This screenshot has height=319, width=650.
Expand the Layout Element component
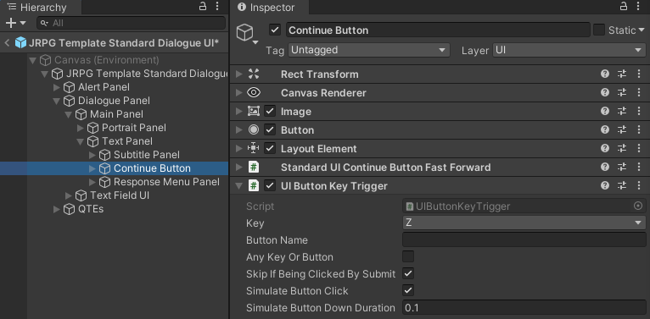pyautogui.click(x=238, y=148)
